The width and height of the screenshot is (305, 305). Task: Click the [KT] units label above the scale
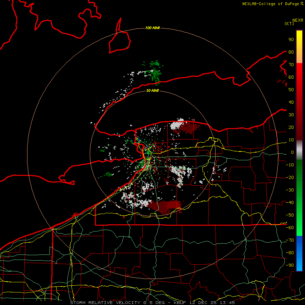tap(289, 23)
